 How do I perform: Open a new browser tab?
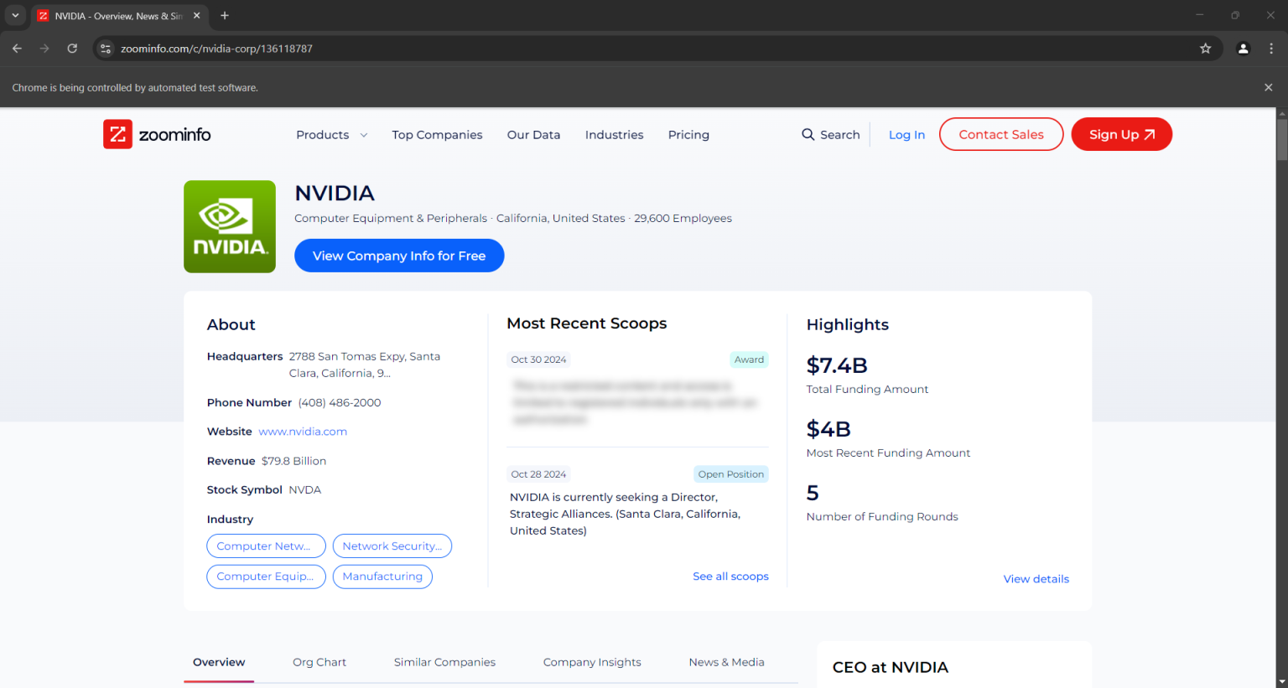pyautogui.click(x=225, y=15)
